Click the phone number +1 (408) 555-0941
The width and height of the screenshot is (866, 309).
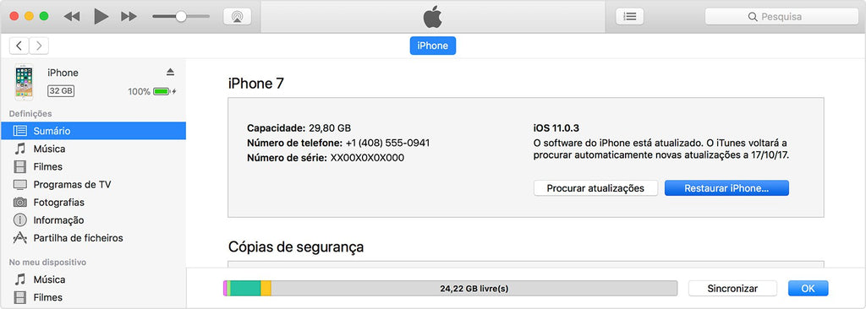pyautogui.click(x=387, y=143)
